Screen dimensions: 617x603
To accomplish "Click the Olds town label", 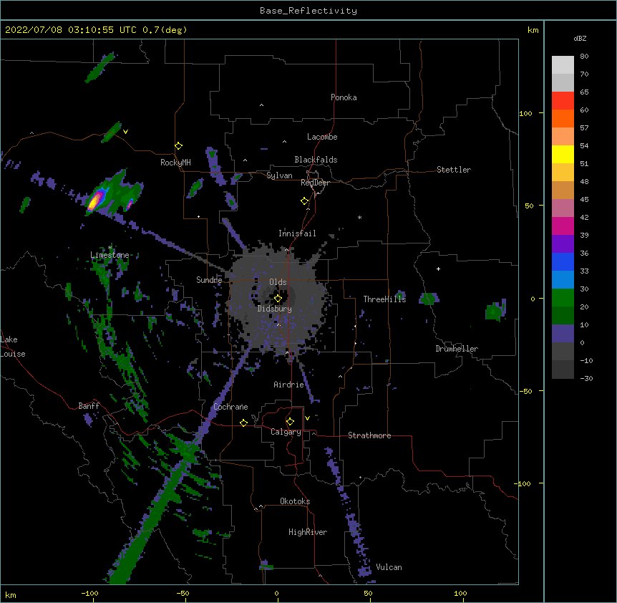I will 278,282.
